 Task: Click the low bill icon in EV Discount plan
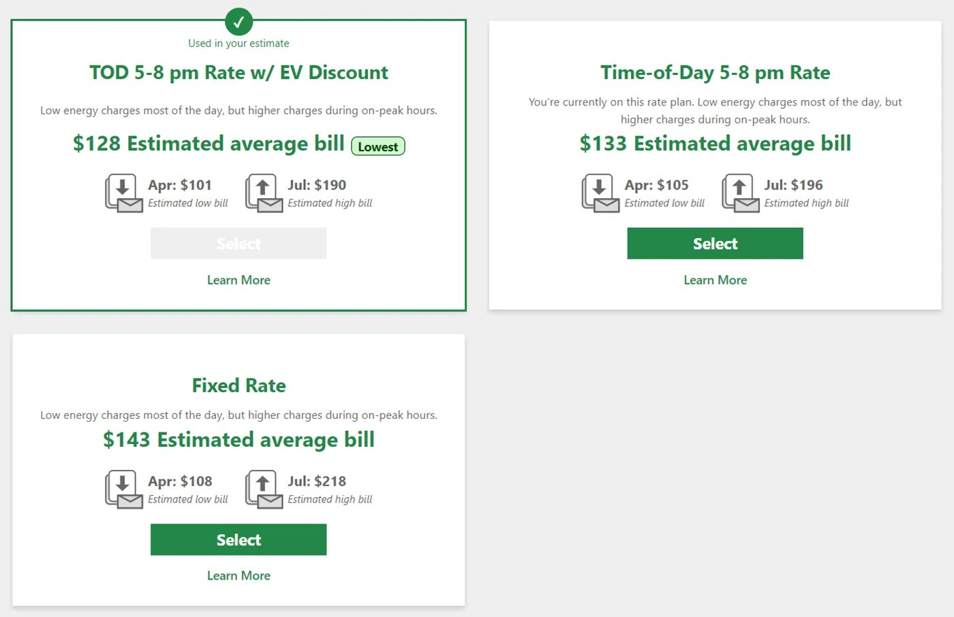click(x=124, y=193)
